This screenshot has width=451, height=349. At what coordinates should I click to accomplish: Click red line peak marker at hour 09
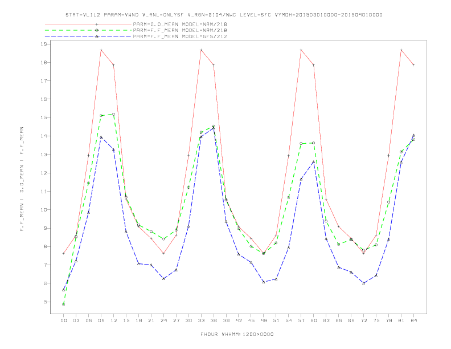click(101, 50)
